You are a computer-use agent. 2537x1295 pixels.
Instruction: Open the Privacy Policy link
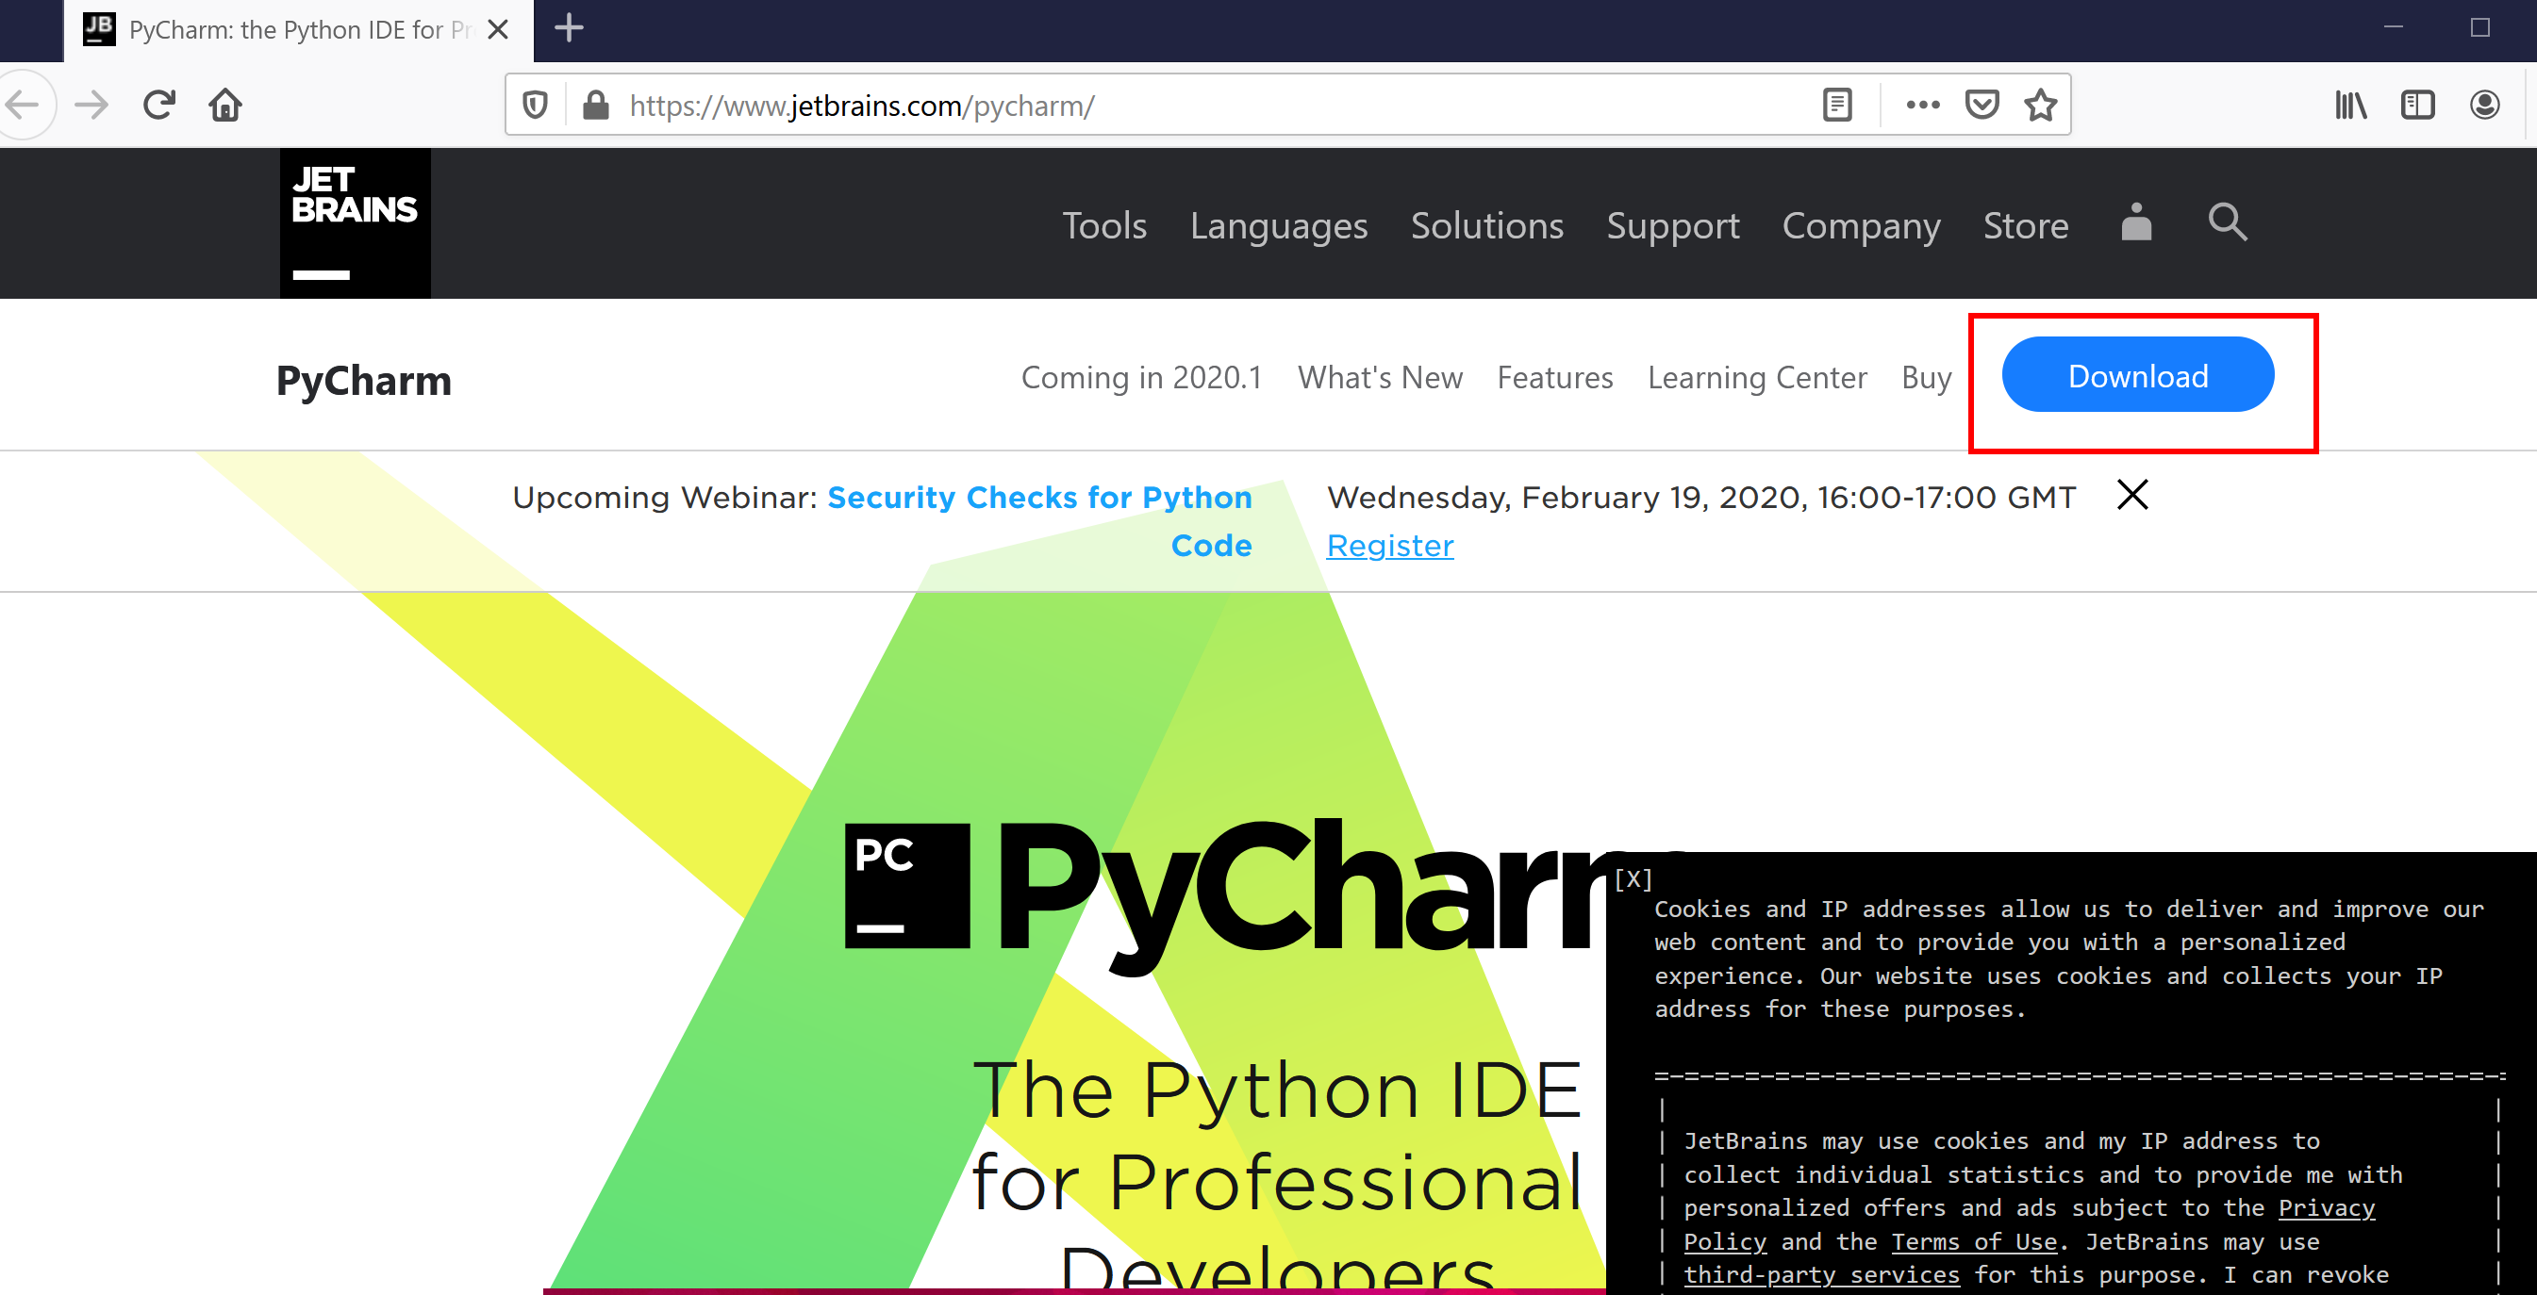pyautogui.click(x=2029, y=1224)
